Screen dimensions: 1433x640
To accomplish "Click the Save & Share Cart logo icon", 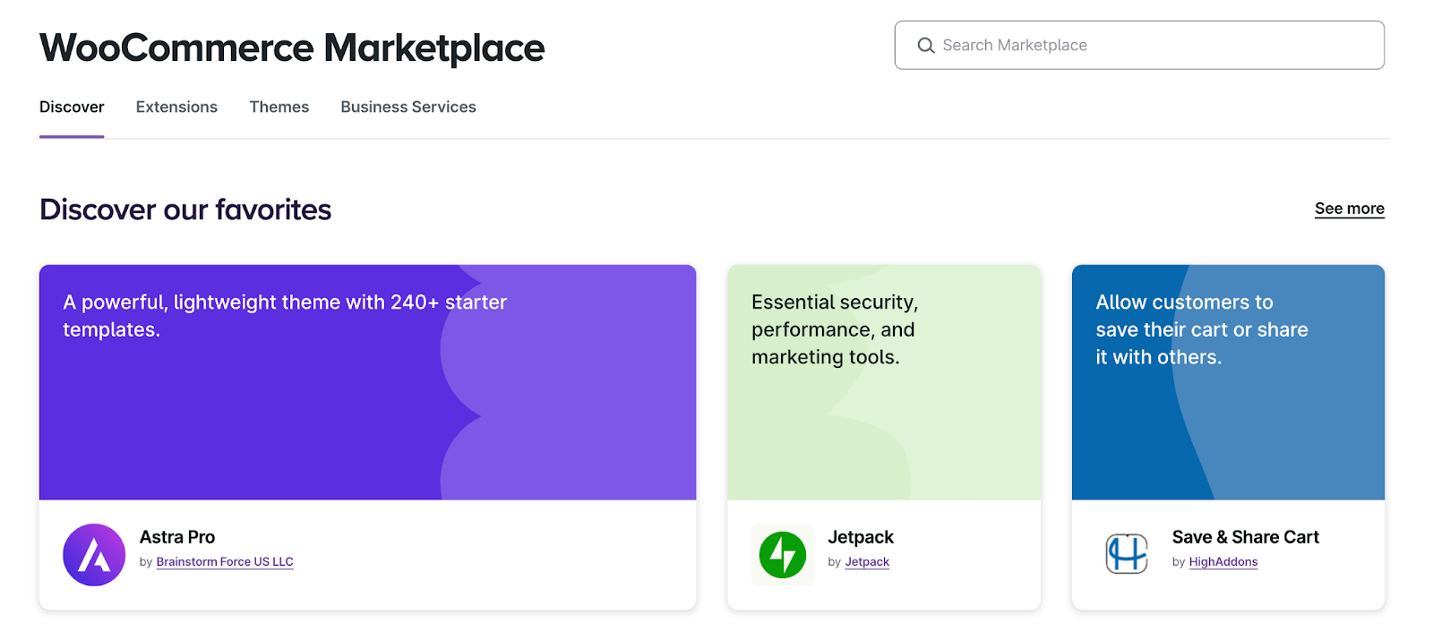I will [1127, 554].
